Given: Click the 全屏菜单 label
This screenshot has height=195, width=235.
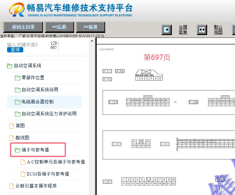Looking at the screenshot, I should (x=183, y=30).
